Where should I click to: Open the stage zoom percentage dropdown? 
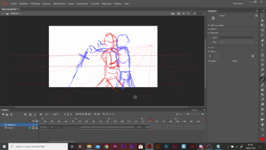tap(203, 13)
